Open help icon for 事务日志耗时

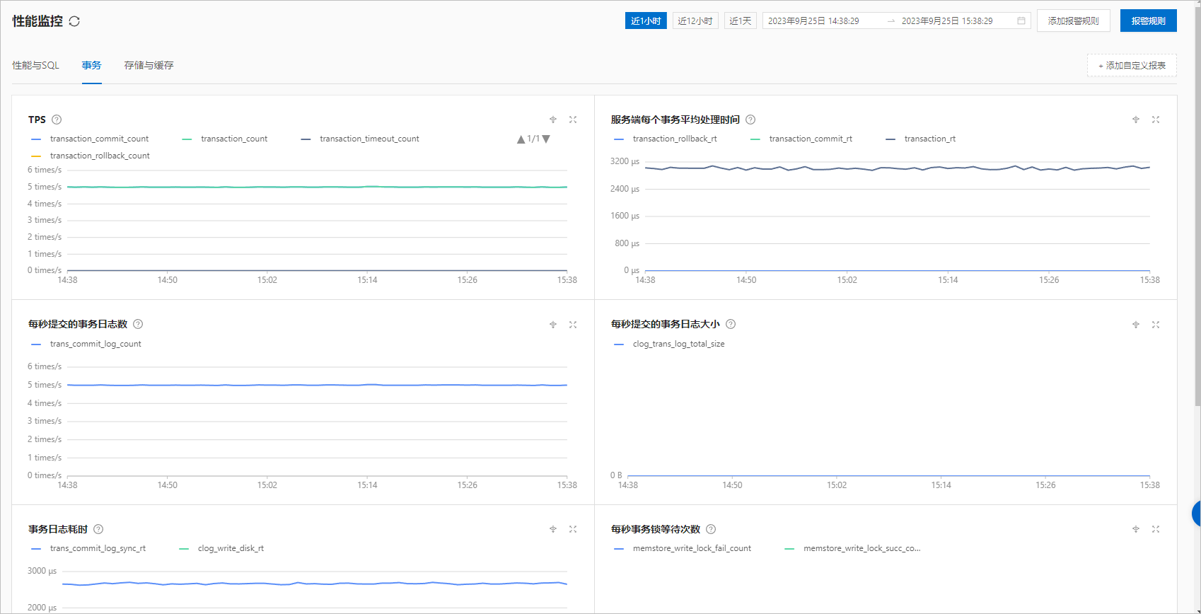[x=98, y=529]
